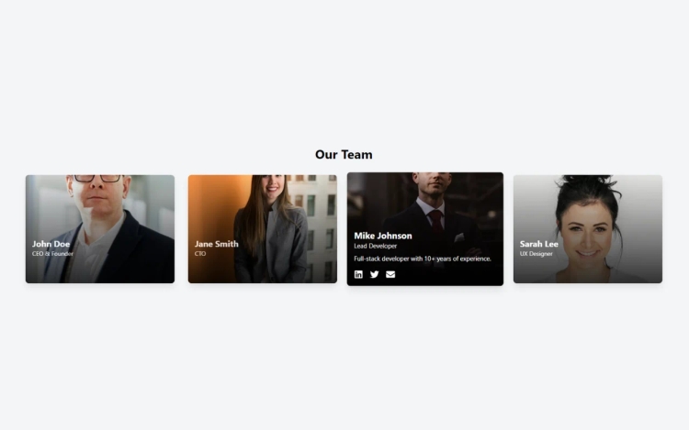The width and height of the screenshot is (689, 430).
Task: Select the Jane Smith team card
Action: 263,229
